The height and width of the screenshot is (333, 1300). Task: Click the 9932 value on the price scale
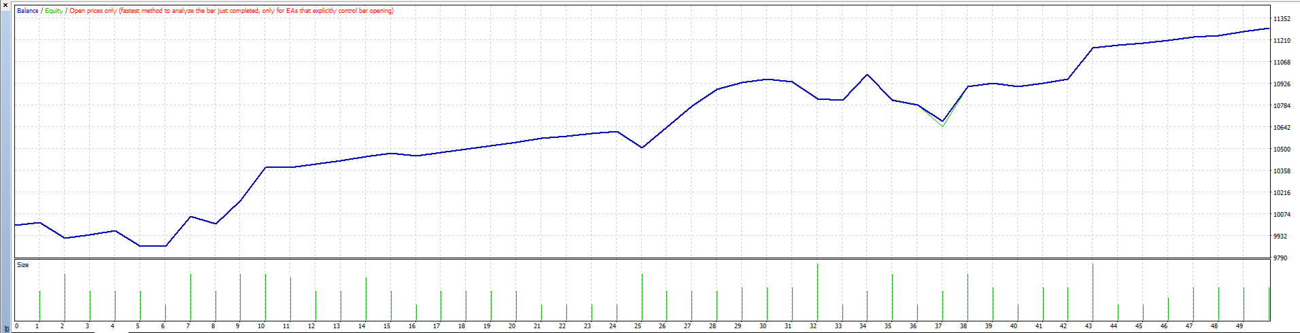[1280, 236]
